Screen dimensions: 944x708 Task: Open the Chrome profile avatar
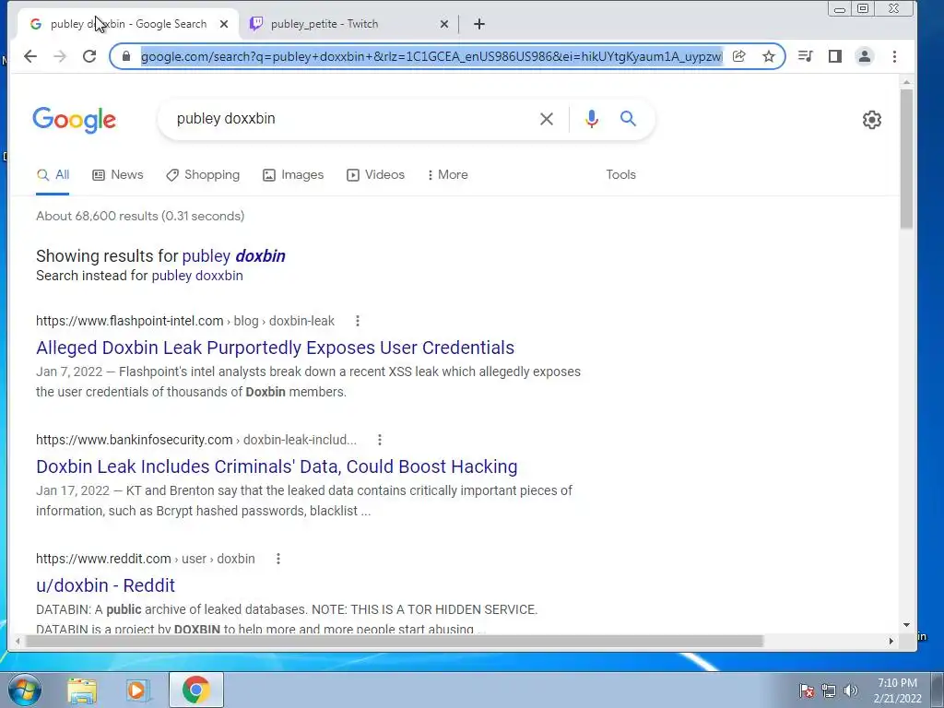865,56
